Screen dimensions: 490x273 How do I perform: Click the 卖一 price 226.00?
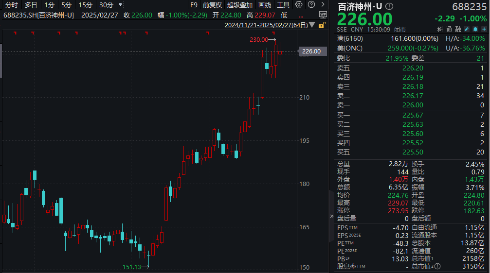click(x=413, y=105)
